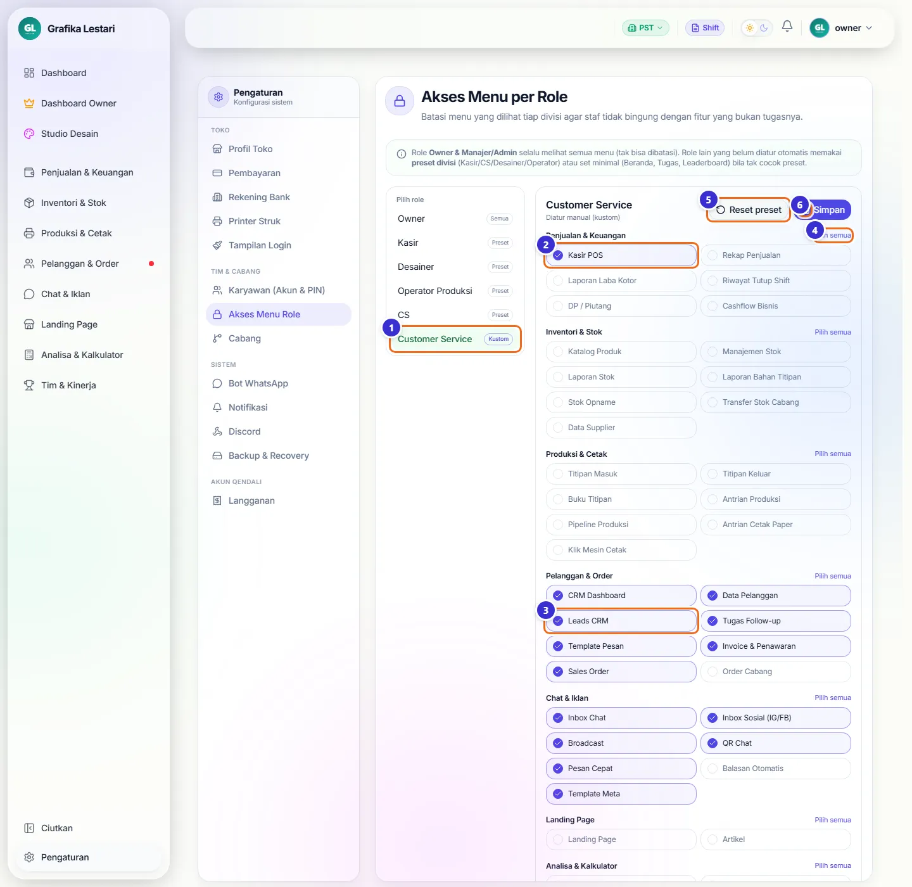Click the Reset preset button
Viewport: 912px width, 887px height.
[x=749, y=210]
